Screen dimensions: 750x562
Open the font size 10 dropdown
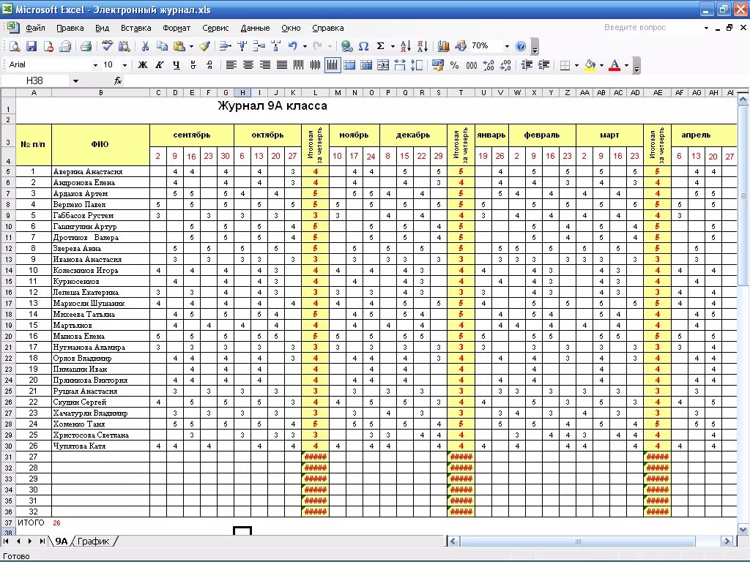(125, 65)
